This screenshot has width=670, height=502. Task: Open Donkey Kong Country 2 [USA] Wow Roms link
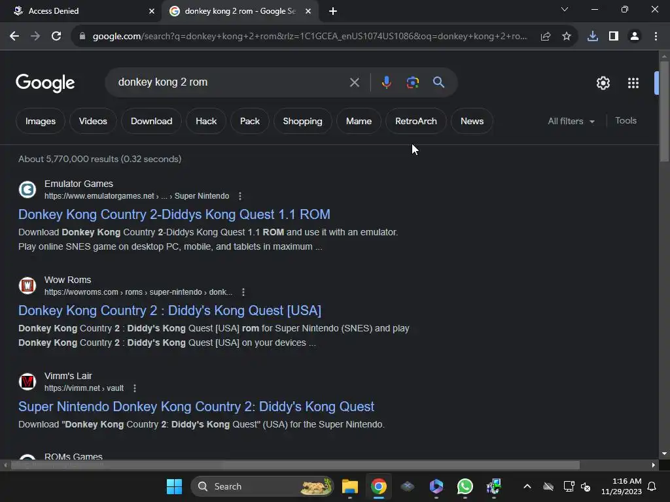coord(169,310)
